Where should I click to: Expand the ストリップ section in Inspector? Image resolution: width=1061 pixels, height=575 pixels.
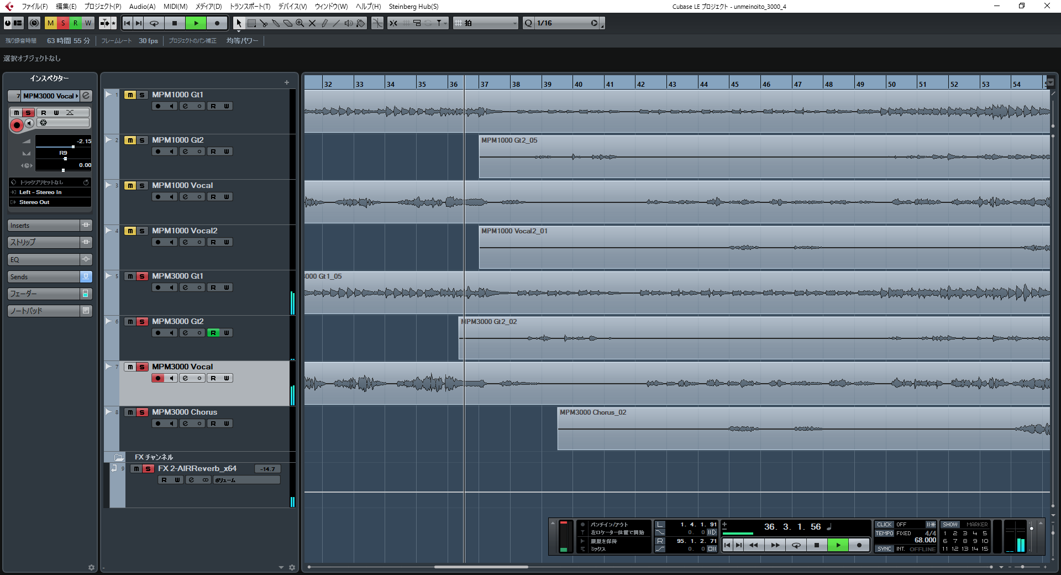44,242
